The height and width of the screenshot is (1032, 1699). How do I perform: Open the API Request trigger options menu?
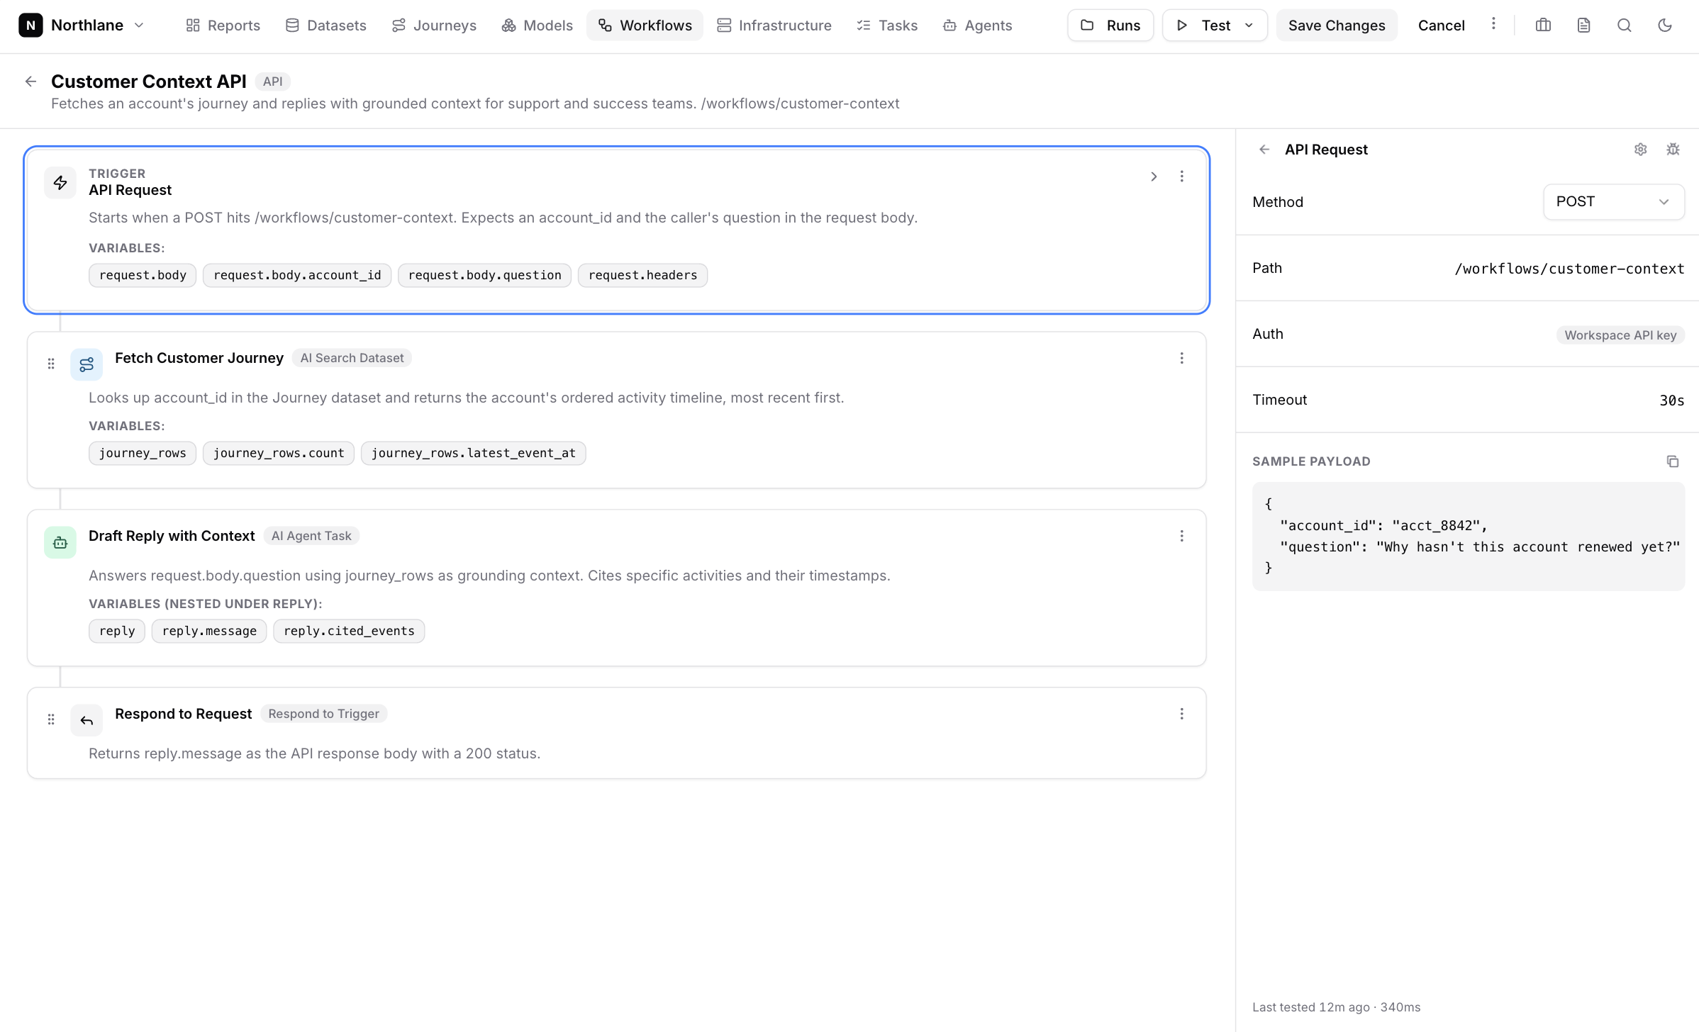(1181, 176)
